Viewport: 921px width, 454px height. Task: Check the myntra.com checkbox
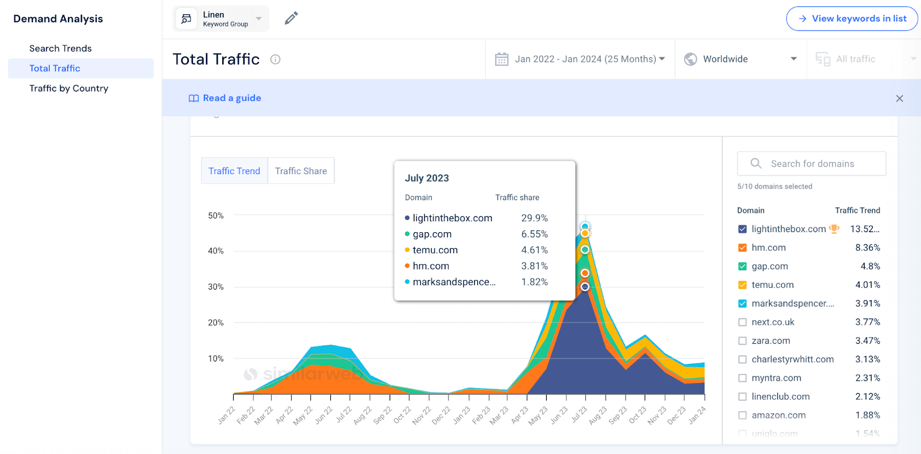[x=743, y=378]
